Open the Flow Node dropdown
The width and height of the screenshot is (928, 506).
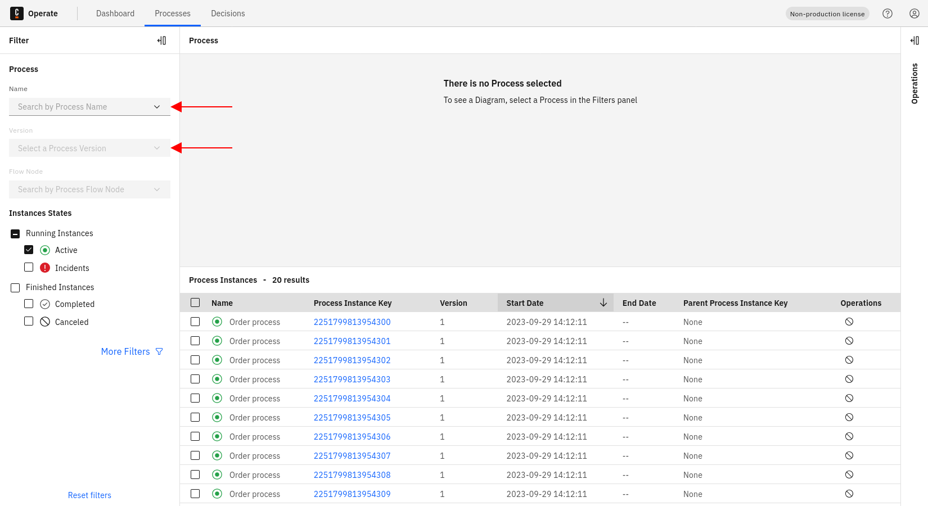89,189
